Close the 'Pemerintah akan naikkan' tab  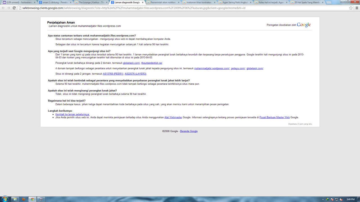tap(179, 2)
